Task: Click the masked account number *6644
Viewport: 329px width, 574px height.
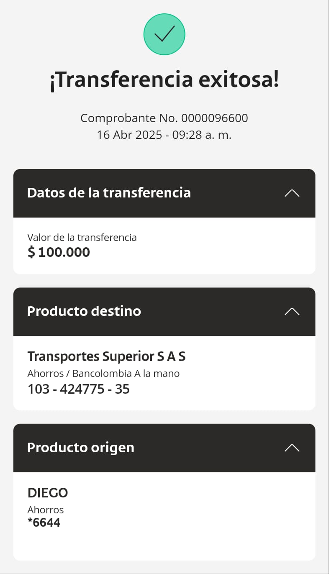Action: click(44, 523)
